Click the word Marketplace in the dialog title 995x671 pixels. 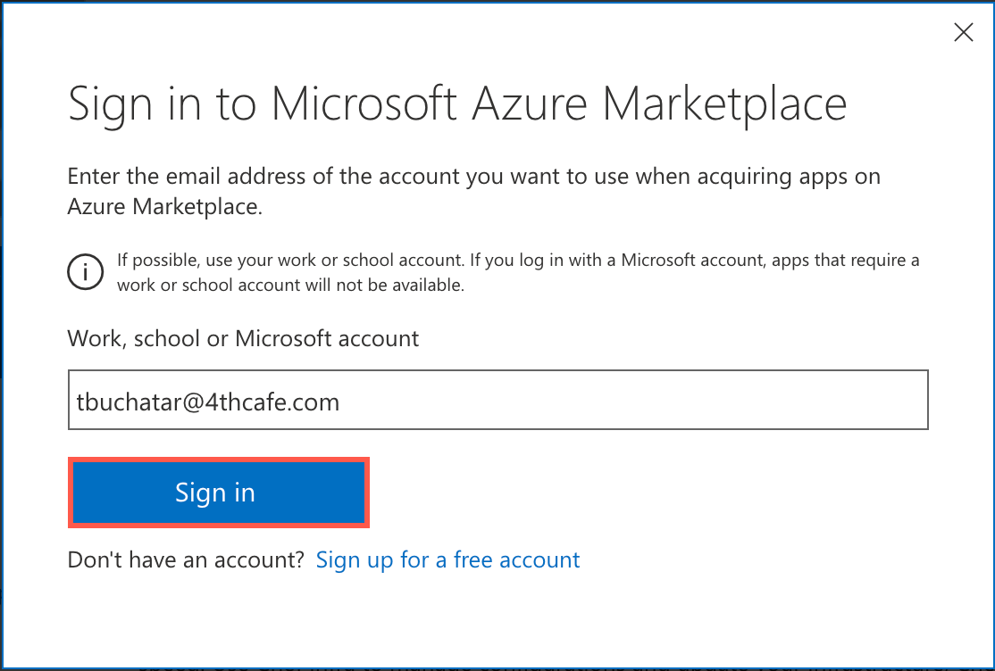click(x=724, y=104)
